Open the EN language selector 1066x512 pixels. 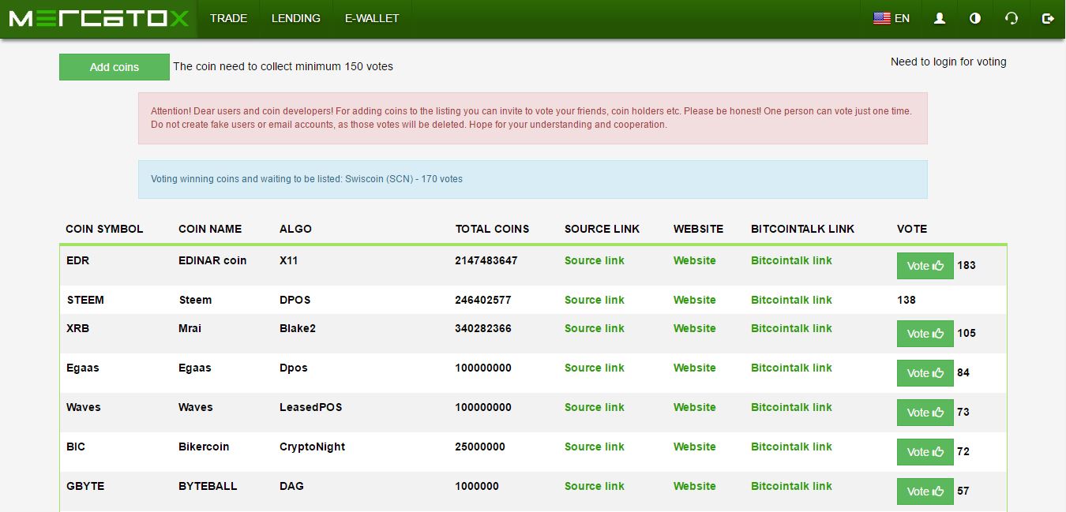click(x=891, y=18)
